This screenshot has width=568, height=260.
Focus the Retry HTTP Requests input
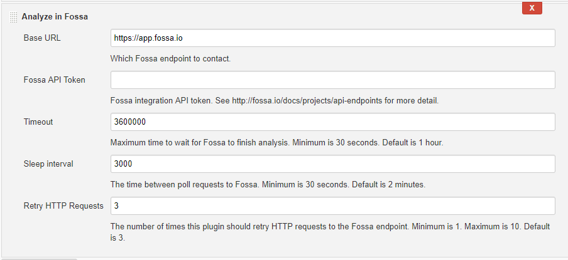click(x=332, y=205)
